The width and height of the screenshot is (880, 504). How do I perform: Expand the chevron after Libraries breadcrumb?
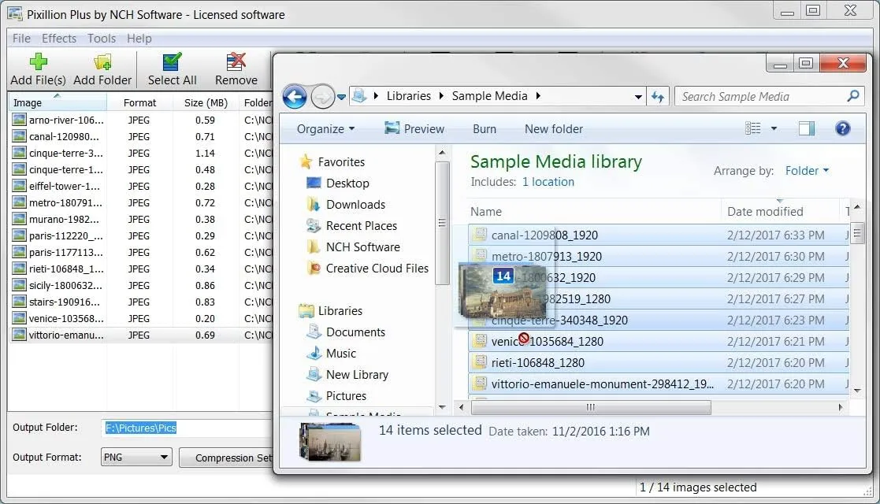441,96
